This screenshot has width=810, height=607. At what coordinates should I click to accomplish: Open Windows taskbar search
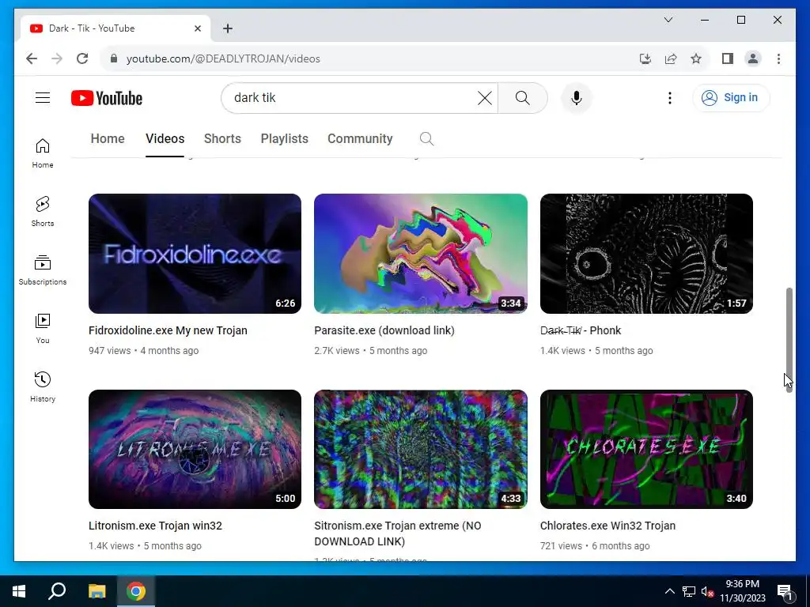[x=57, y=591]
